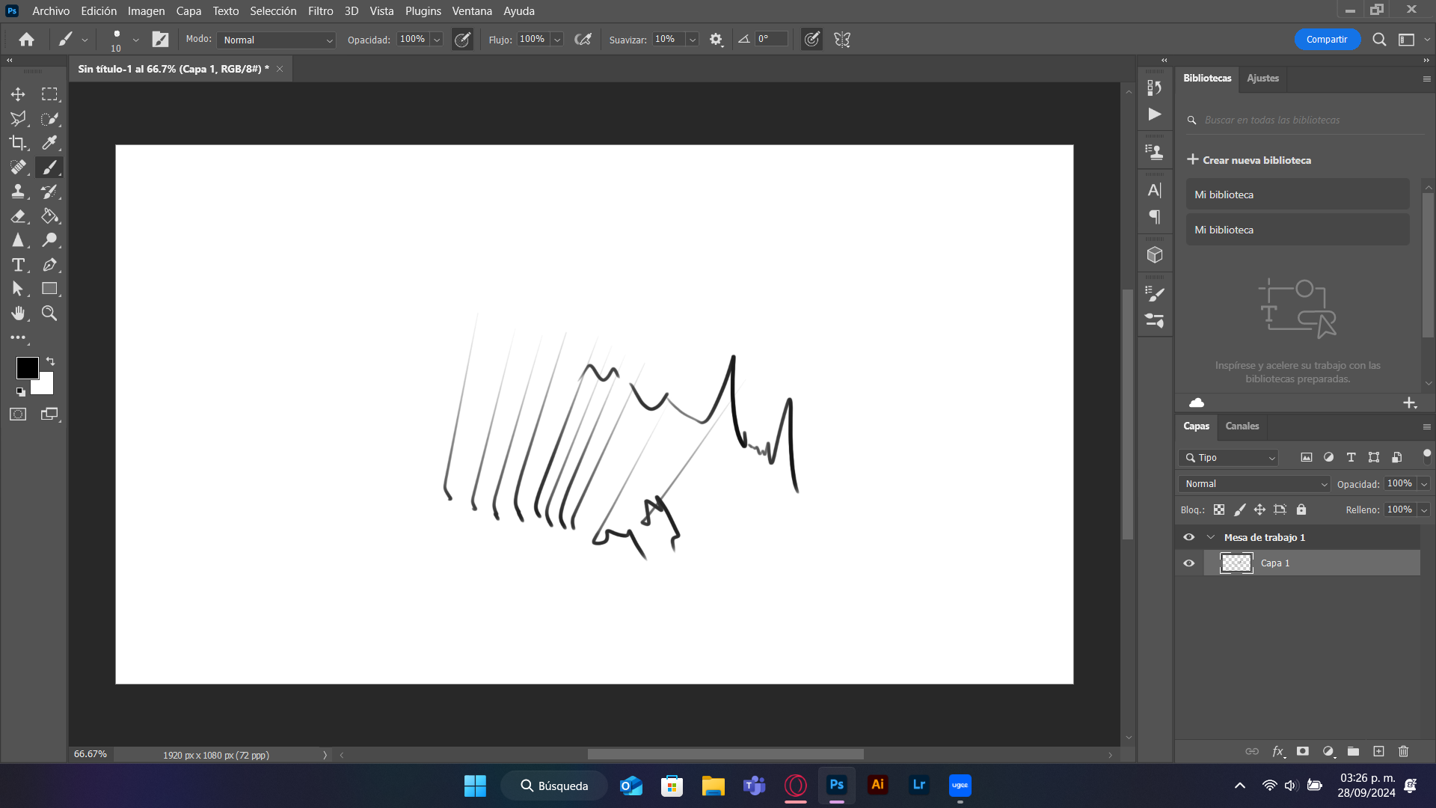This screenshot has width=1436, height=808.
Task: Delete layer using the trash icon
Action: pos(1402,751)
